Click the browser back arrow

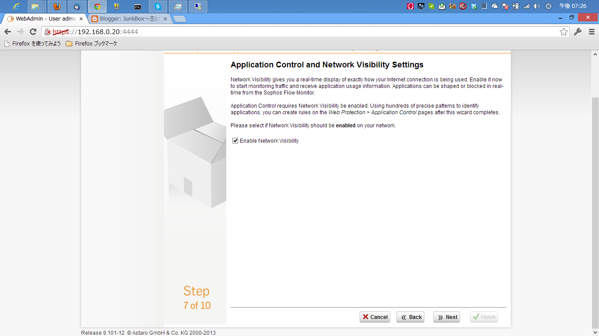click(x=7, y=31)
